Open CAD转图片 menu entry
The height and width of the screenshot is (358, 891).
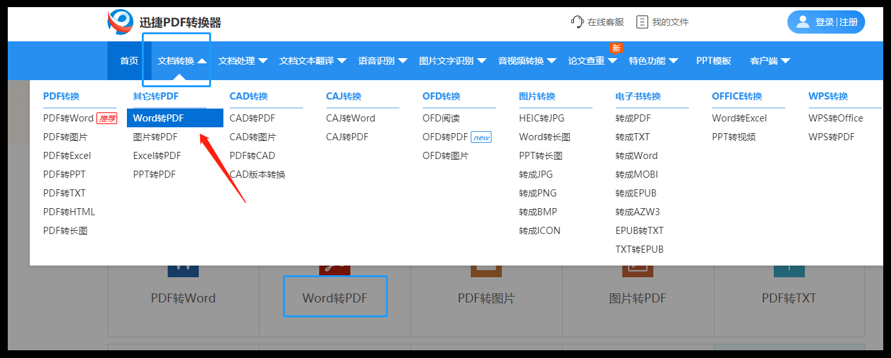253,137
